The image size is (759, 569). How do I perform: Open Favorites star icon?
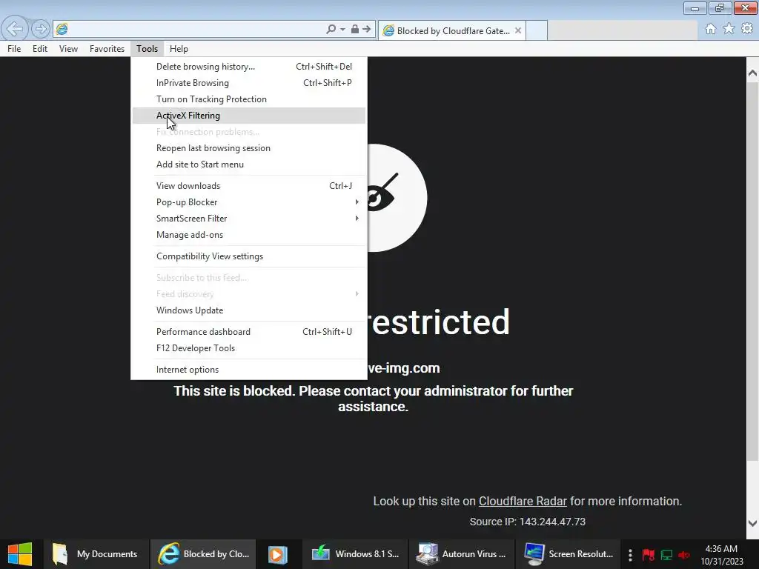pos(729,29)
